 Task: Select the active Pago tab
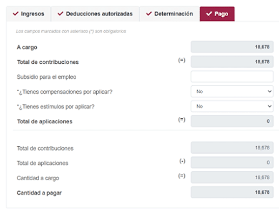[x=217, y=14]
